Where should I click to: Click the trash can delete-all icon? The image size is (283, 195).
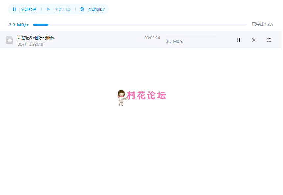82,9
